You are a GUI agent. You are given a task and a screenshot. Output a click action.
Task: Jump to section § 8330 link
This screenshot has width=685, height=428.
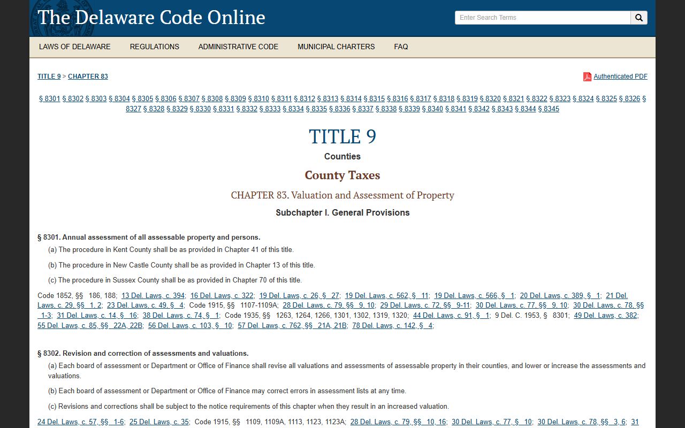200,109
